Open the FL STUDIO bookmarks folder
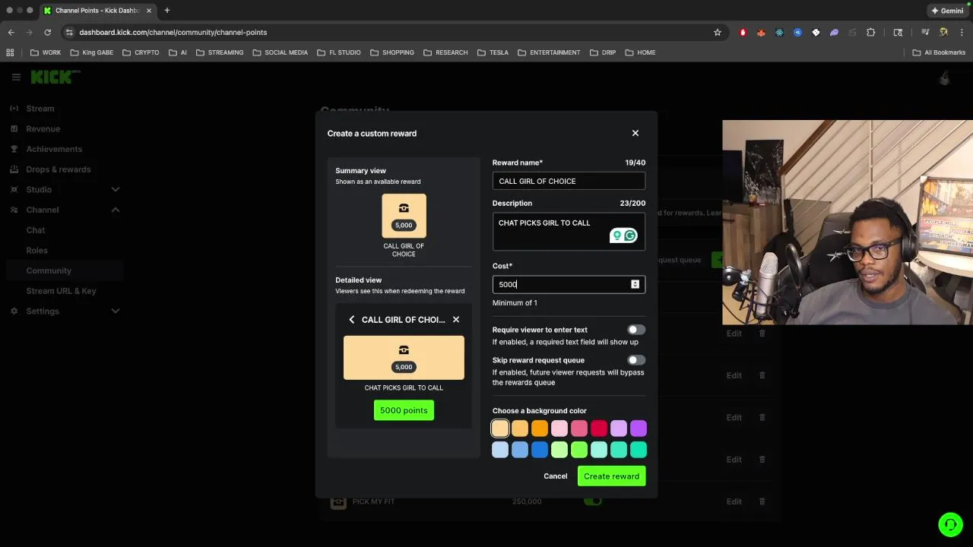The width and height of the screenshot is (973, 547). click(x=338, y=52)
